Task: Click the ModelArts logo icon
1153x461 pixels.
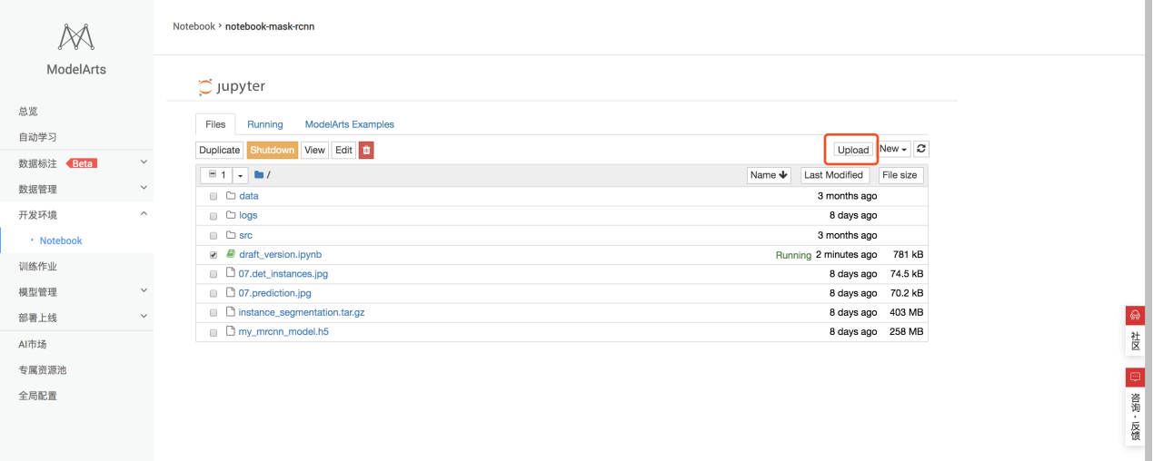Action: click(x=76, y=36)
